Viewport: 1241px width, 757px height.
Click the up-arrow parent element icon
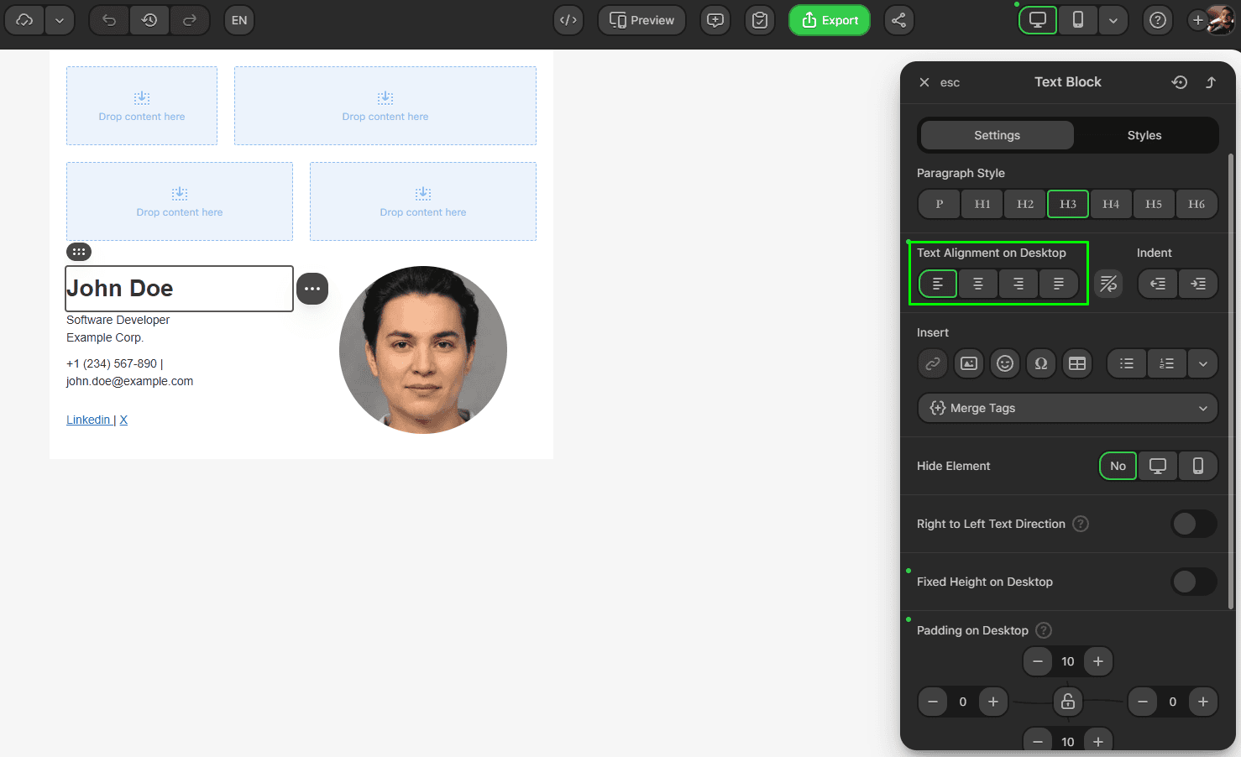pyautogui.click(x=1211, y=82)
